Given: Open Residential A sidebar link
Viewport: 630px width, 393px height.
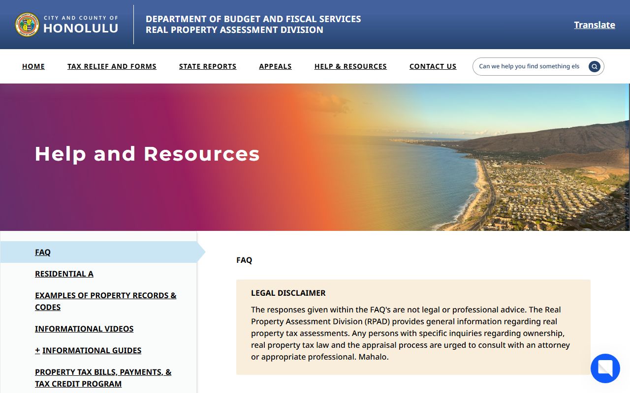Looking at the screenshot, I should click(x=64, y=274).
